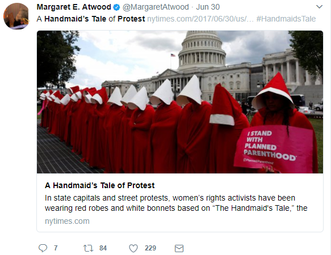The width and height of the screenshot is (331, 255).
Task: Open the handmaids protest photo preview
Action: pyautogui.click(x=180, y=102)
